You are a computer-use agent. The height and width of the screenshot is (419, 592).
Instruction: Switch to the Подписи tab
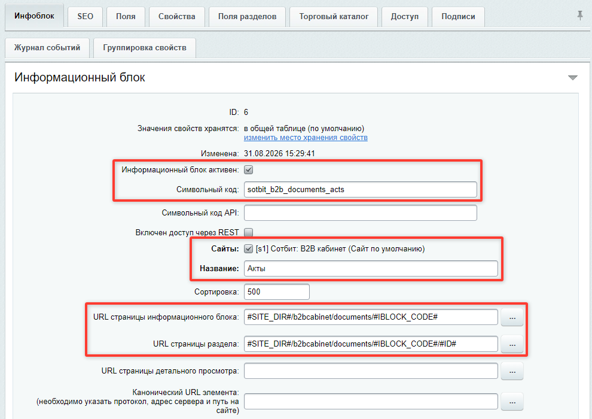pyautogui.click(x=458, y=17)
